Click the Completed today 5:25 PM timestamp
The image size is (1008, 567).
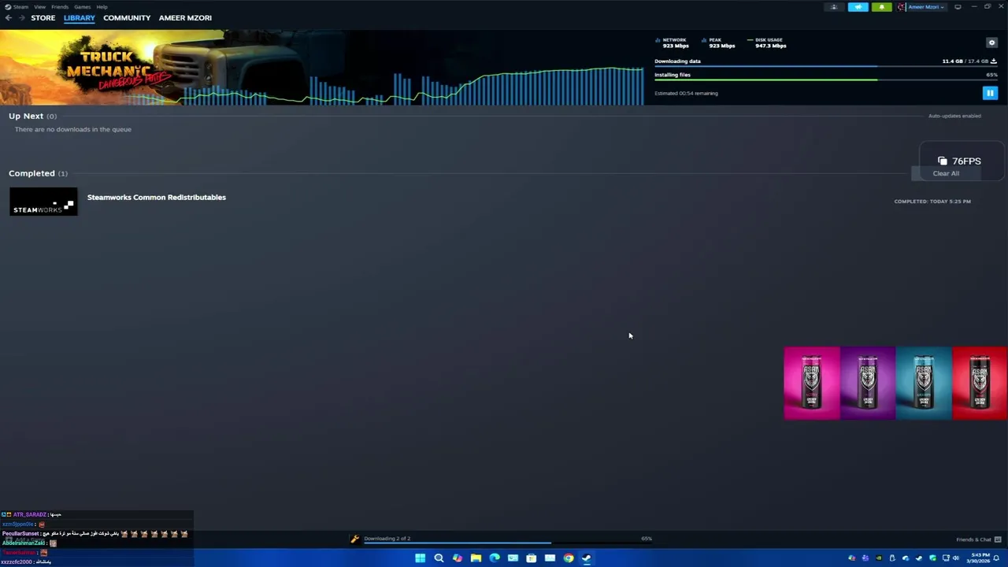pos(932,202)
